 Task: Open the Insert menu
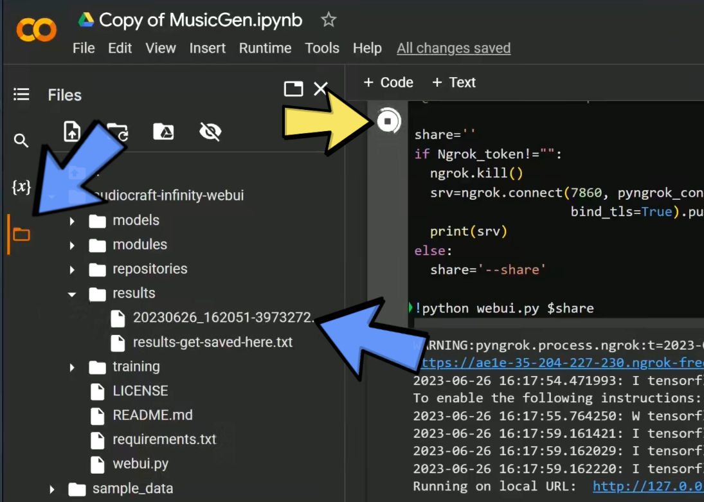[208, 48]
